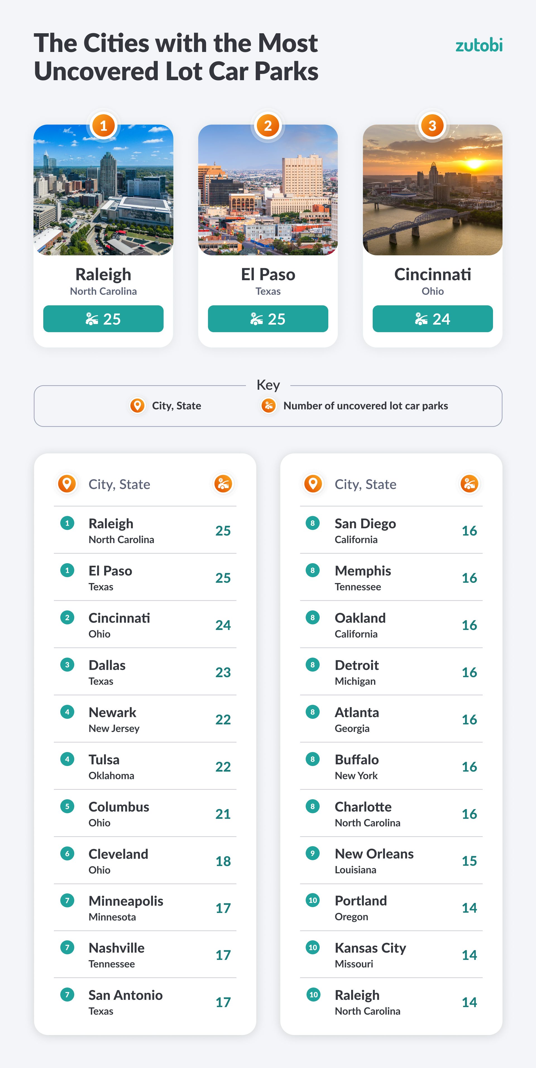Click the car park icon in left table header
536x1068 pixels.
coord(223,483)
